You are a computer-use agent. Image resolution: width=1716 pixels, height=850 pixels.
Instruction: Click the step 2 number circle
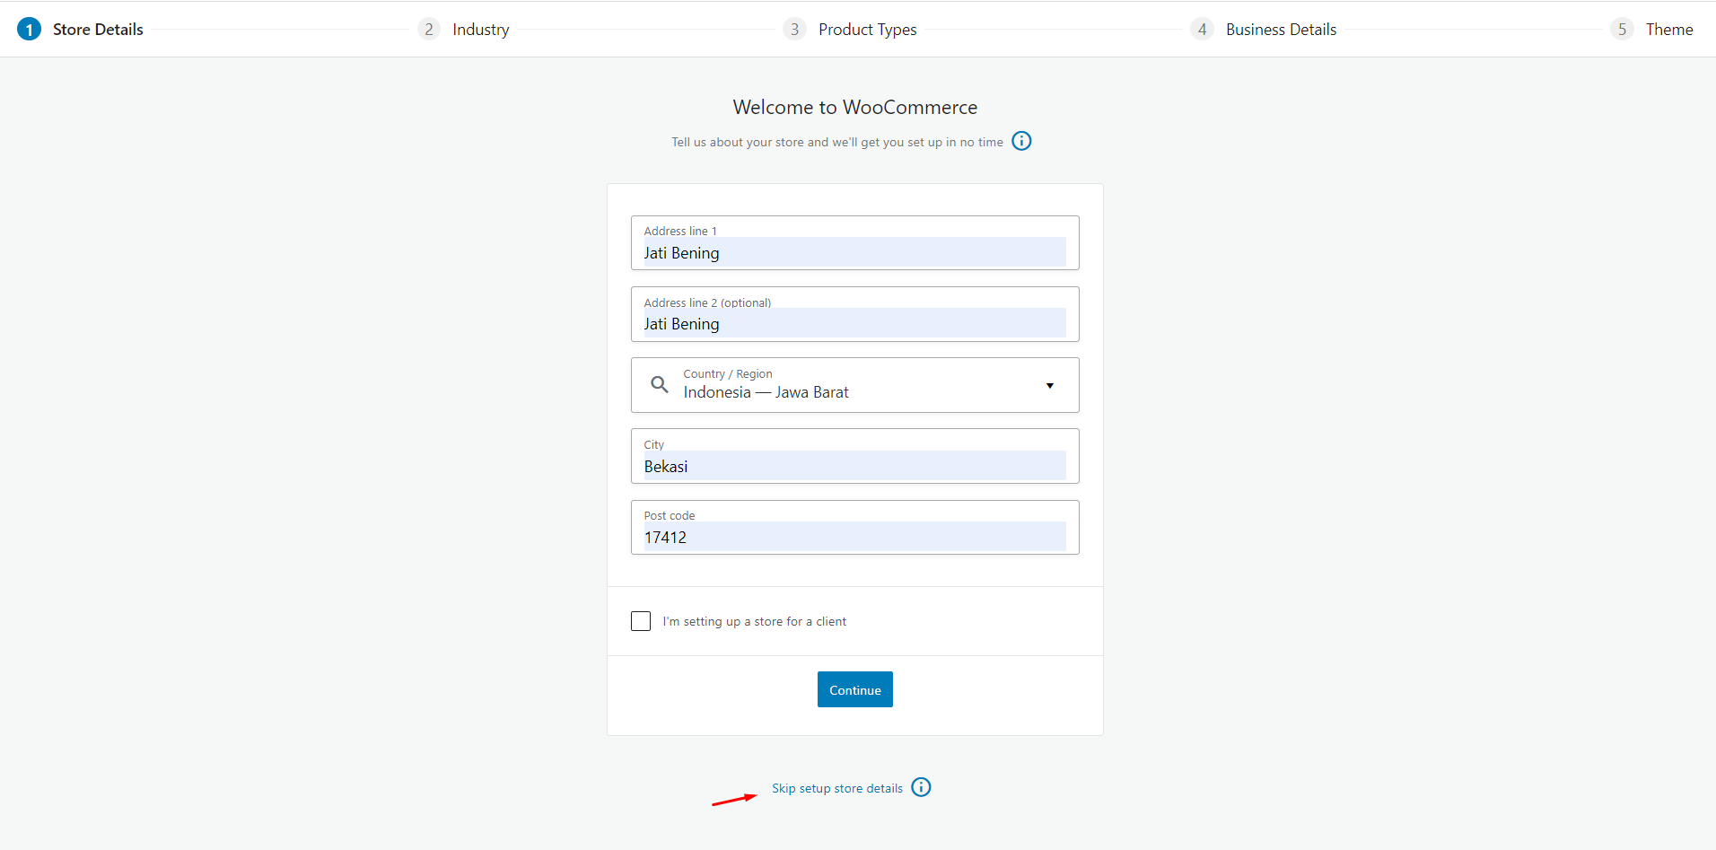click(429, 30)
